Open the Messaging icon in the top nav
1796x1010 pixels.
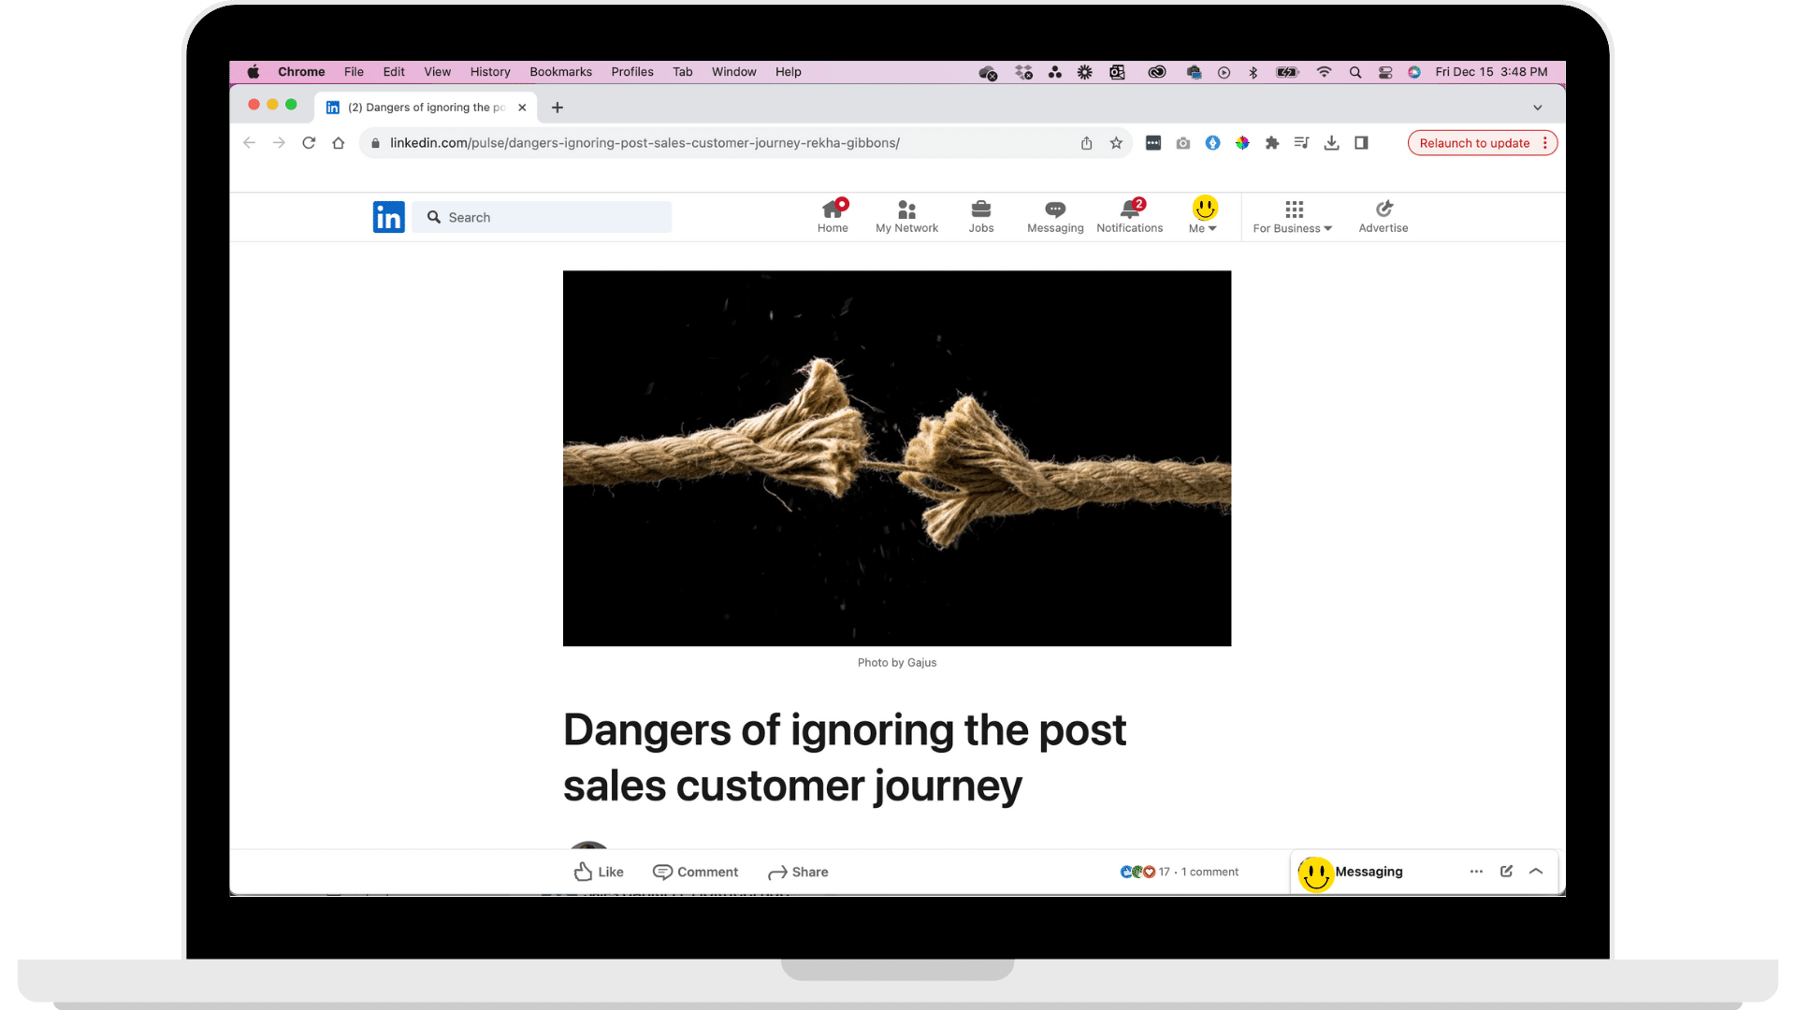1054,216
